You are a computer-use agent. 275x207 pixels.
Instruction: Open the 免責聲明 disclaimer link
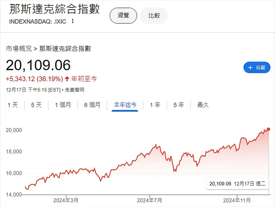75,90
